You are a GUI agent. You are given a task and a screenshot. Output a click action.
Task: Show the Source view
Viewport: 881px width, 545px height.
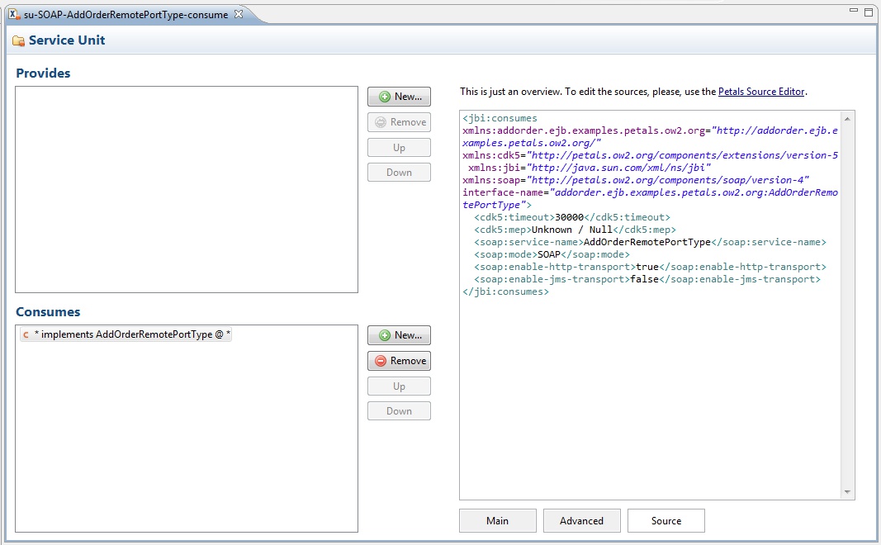pos(665,521)
